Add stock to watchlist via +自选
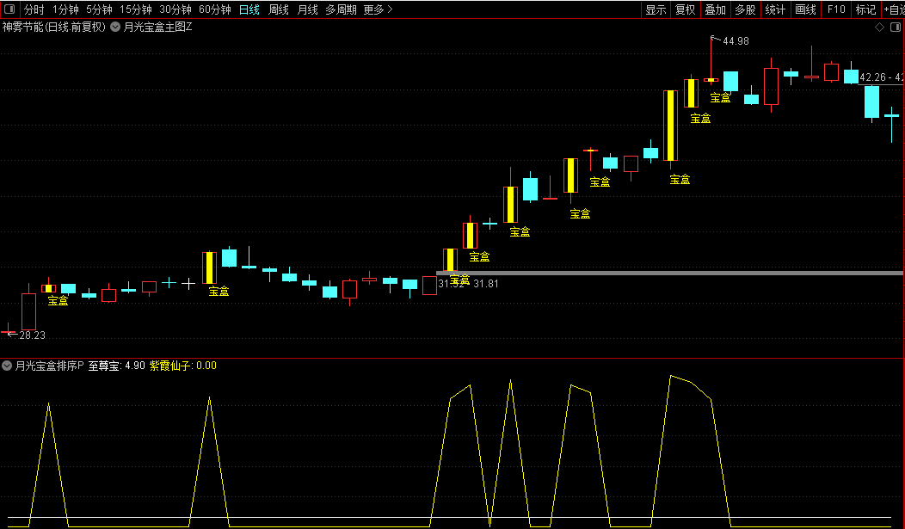Image resolution: width=905 pixels, height=529 pixels. click(894, 9)
